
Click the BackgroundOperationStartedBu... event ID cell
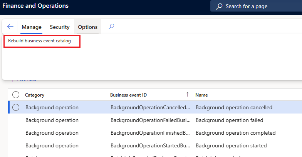pyautogui.click(x=150, y=145)
